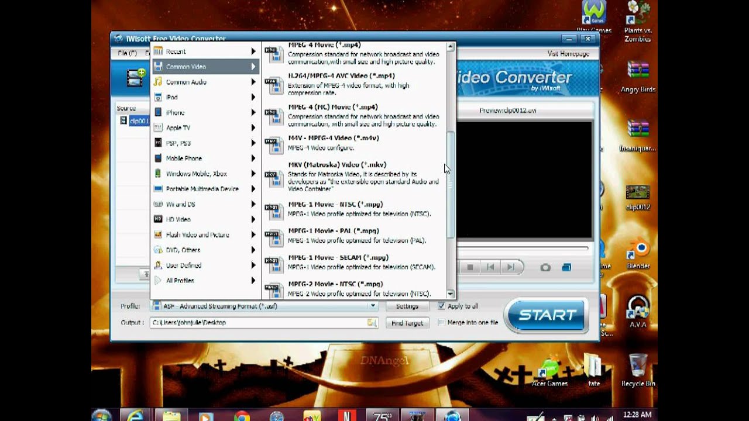Toggle the Apply to all checkbox
Screen dimensions: 749x421
(x=442, y=306)
